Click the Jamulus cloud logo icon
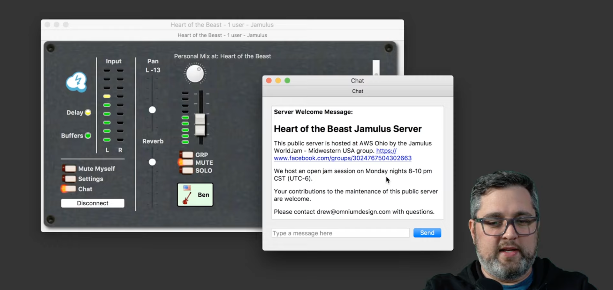613x290 pixels. point(76,82)
